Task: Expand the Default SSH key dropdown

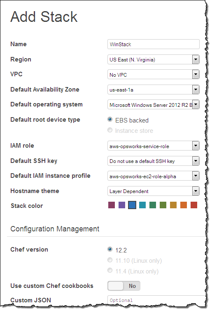Action: point(153,161)
